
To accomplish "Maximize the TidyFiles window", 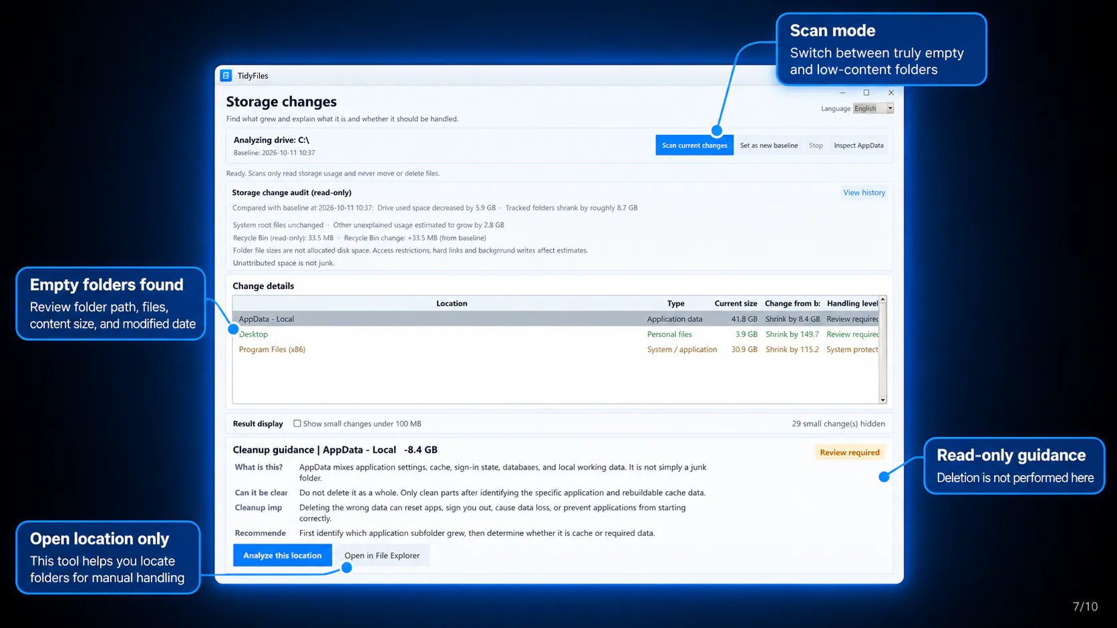I will [866, 93].
